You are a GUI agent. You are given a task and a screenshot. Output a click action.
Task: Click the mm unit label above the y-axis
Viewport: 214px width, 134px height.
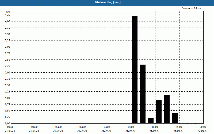(8, 12)
